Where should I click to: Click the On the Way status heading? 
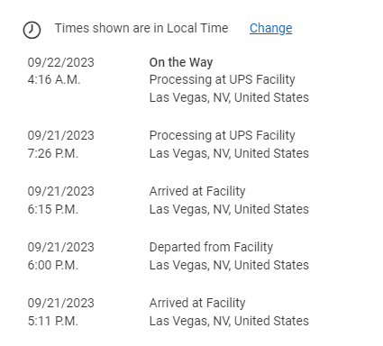click(x=181, y=62)
